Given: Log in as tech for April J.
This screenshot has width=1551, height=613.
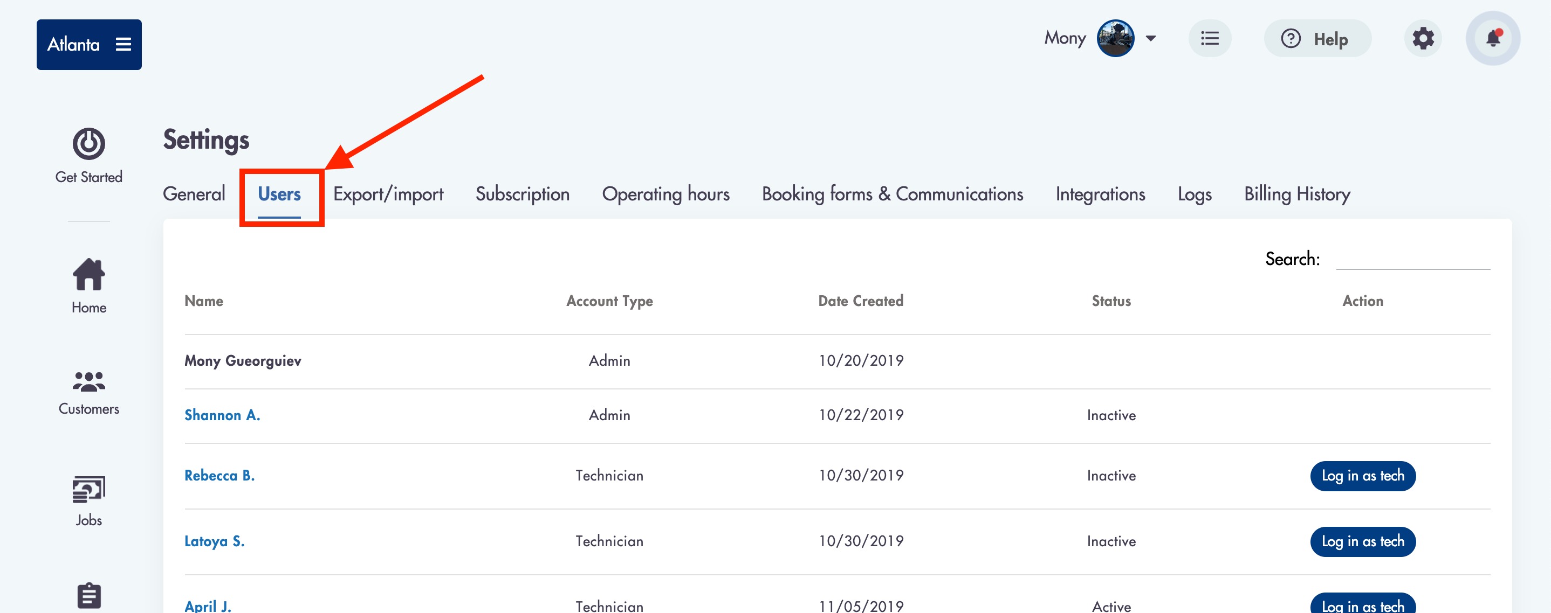Looking at the screenshot, I should click(x=1363, y=603).
